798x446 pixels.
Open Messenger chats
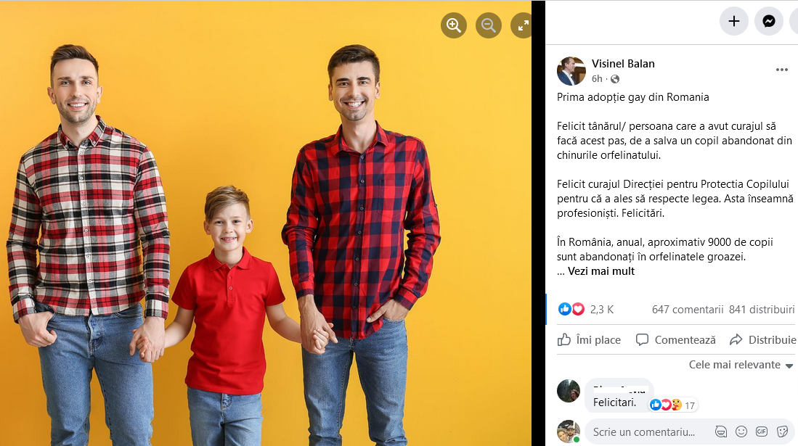point(768,21)
